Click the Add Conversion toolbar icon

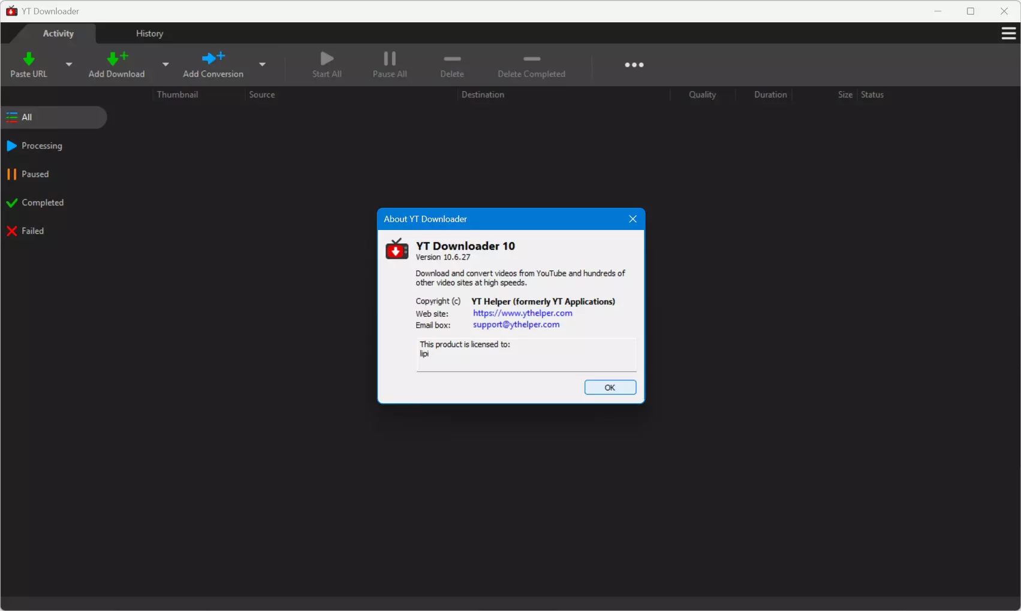click(x=213, y=58)
